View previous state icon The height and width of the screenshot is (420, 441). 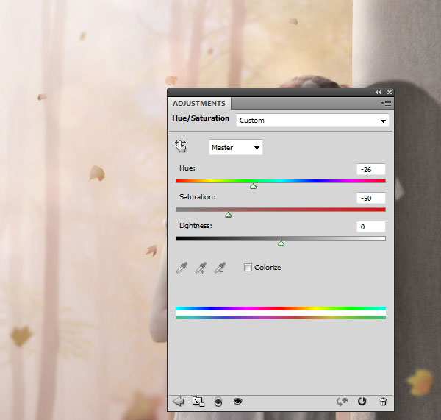343,402
